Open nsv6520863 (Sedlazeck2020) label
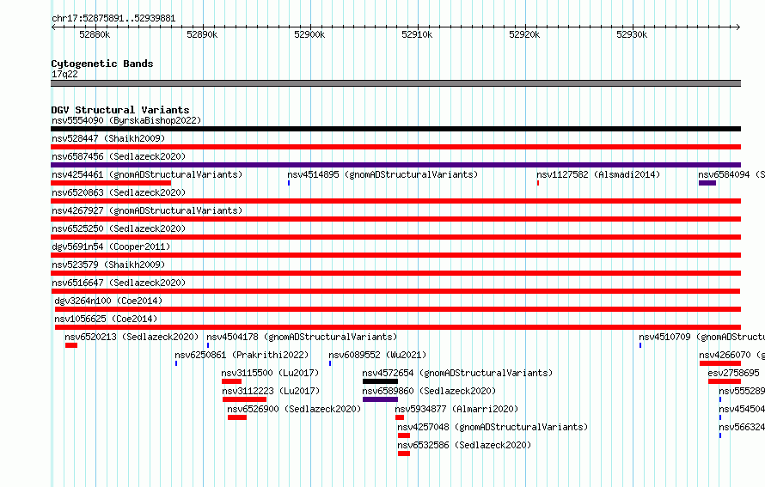765x487 pixels. pos(119,192)
